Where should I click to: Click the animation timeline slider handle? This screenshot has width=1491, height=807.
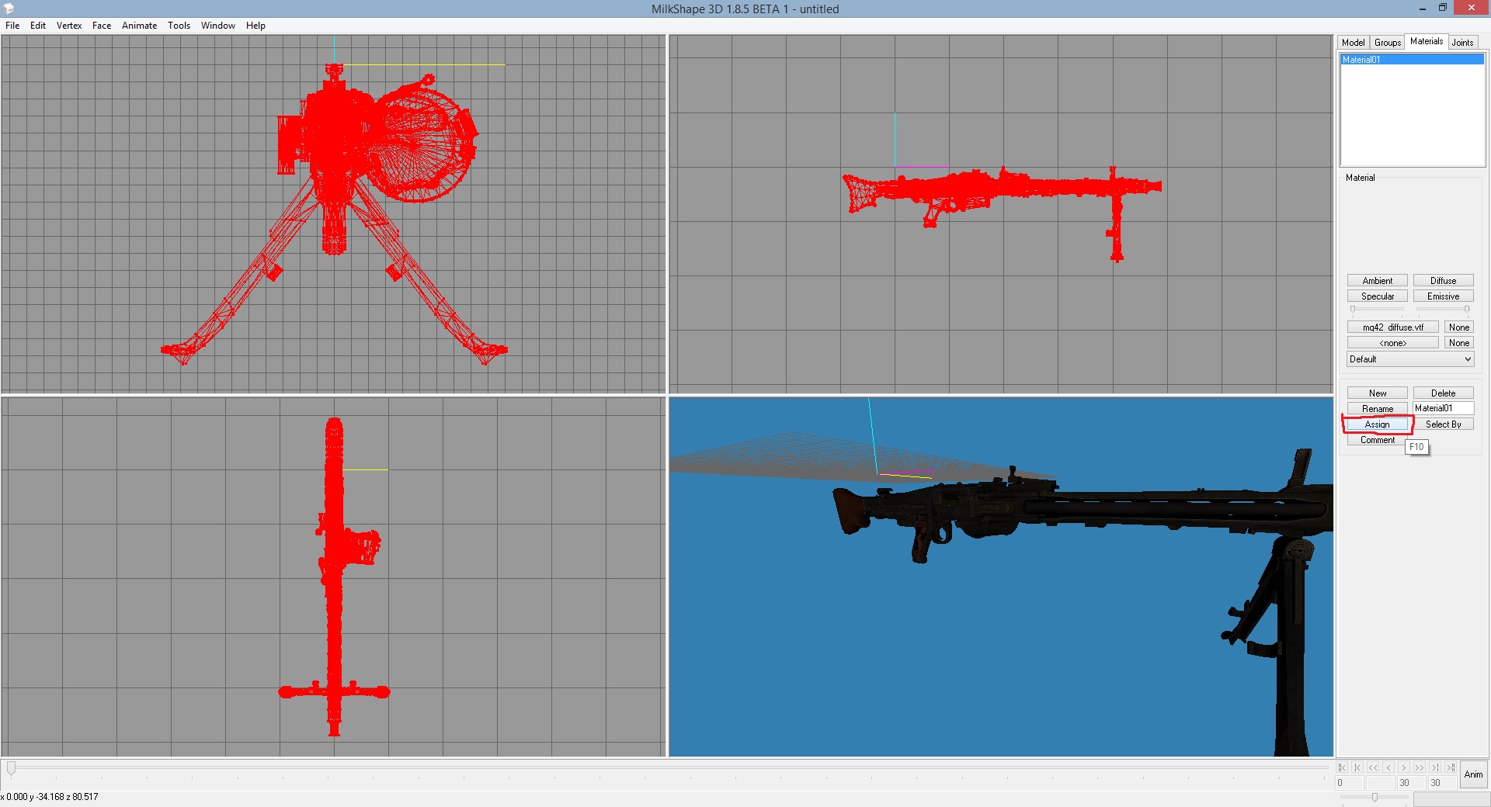tap(11, 768)
